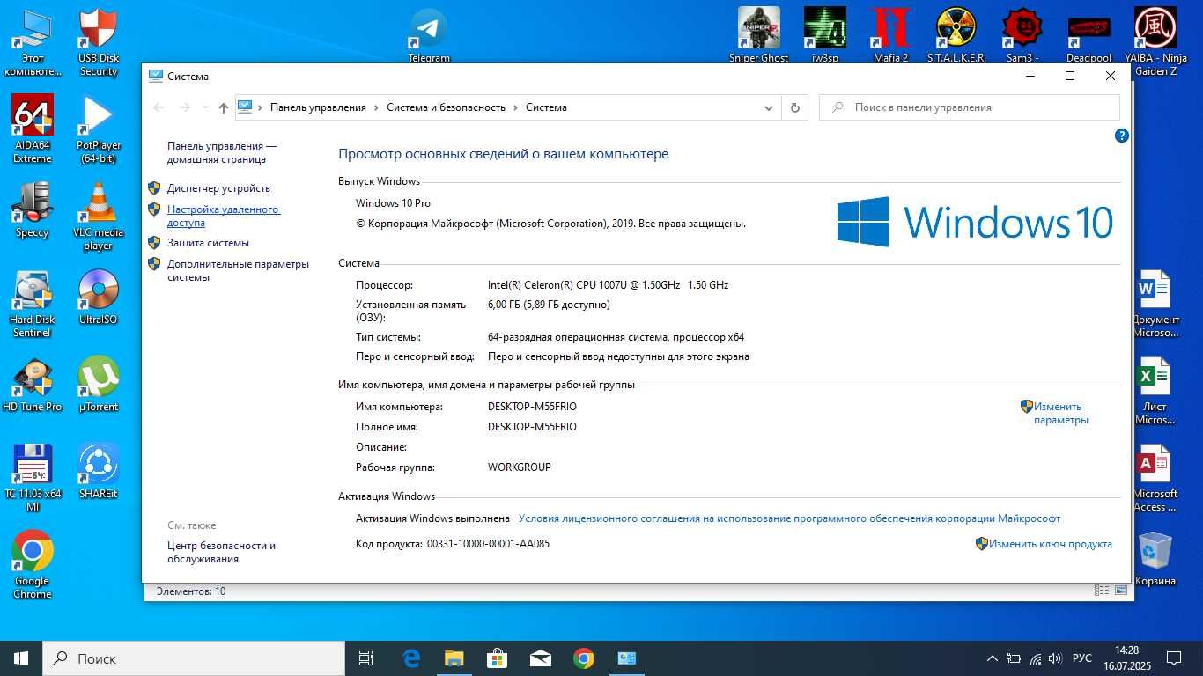This screenshot has width=1203, height=676.
Task: Open Sam3 game shortcut
Action: point(1022,35)
